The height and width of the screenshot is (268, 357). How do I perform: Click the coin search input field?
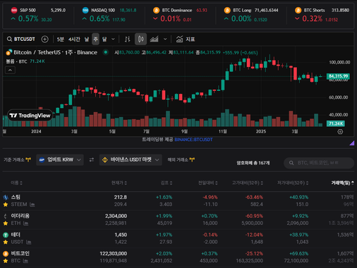click(319, 163)
